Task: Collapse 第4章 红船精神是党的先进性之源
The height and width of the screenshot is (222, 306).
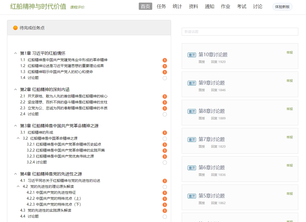Action: pyautogui.click(x=16, y=174)
